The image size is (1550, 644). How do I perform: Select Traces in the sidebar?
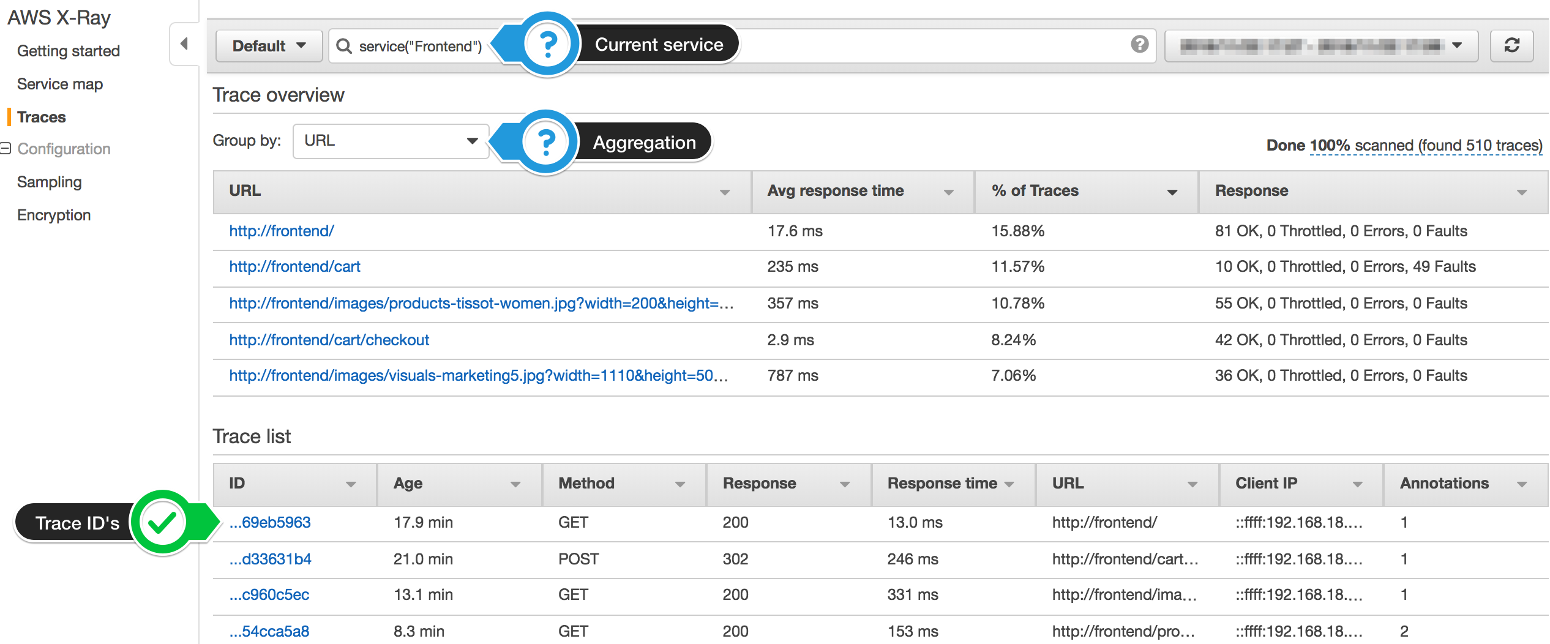click(x=42, y=117)
